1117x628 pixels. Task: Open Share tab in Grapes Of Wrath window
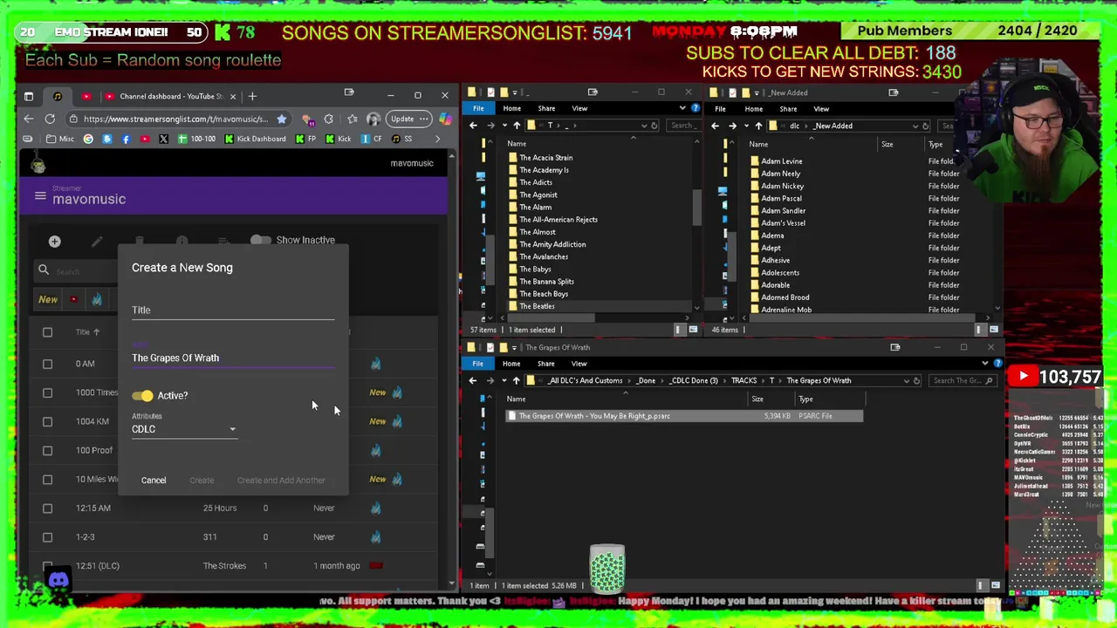545,364
